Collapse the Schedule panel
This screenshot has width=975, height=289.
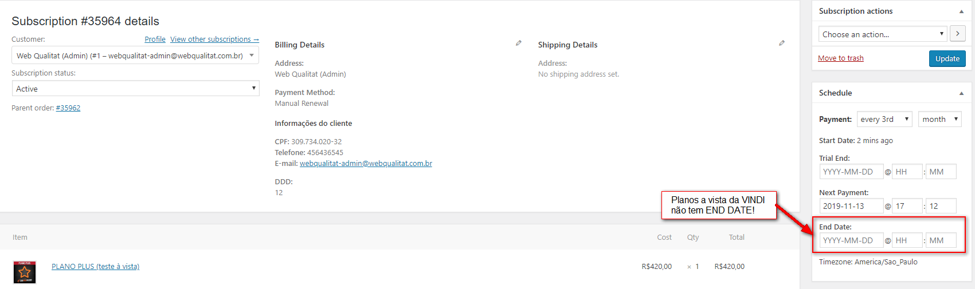tap(961, 93)
